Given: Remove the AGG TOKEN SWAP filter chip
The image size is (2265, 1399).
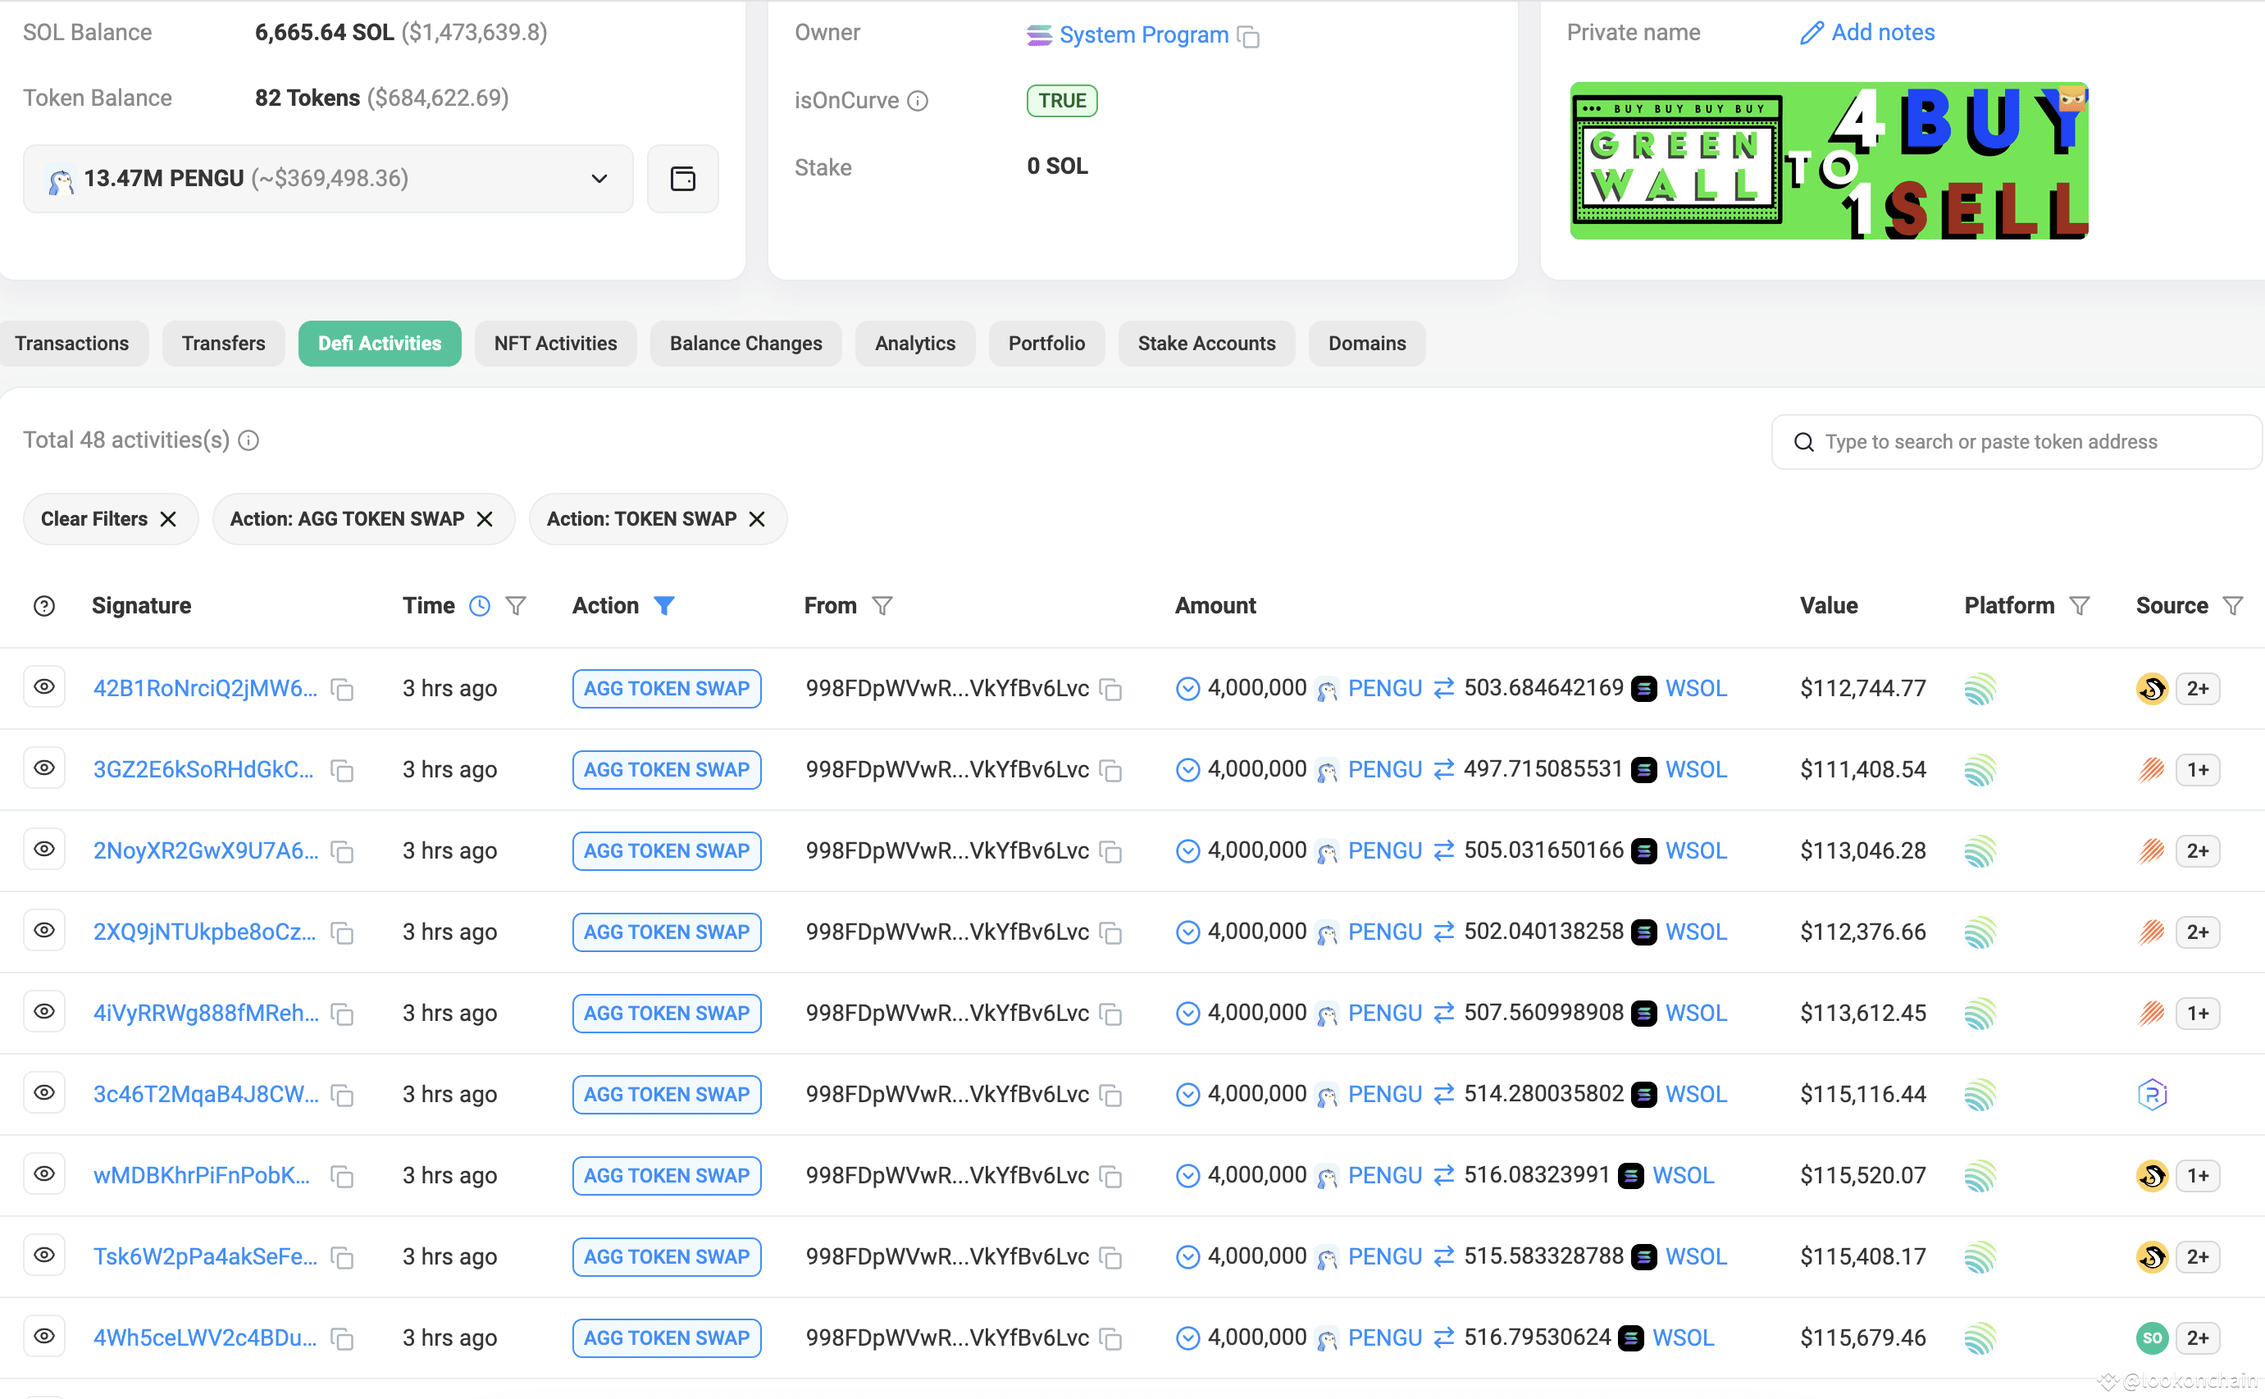Looking at the screenshot, I should 485,519.
